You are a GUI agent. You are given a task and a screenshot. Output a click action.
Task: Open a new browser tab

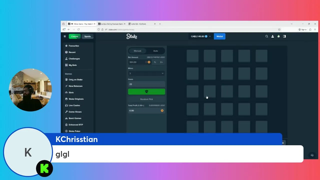pyautogui.click(x=160, y=24)
